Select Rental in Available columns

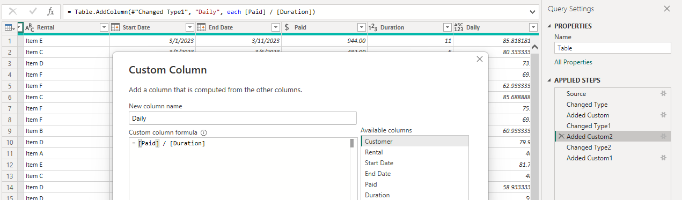point(415,152)
